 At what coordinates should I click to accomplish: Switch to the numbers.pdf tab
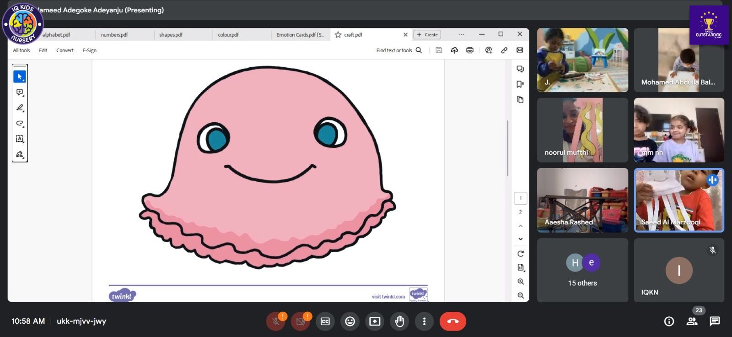tap(114, 35)
